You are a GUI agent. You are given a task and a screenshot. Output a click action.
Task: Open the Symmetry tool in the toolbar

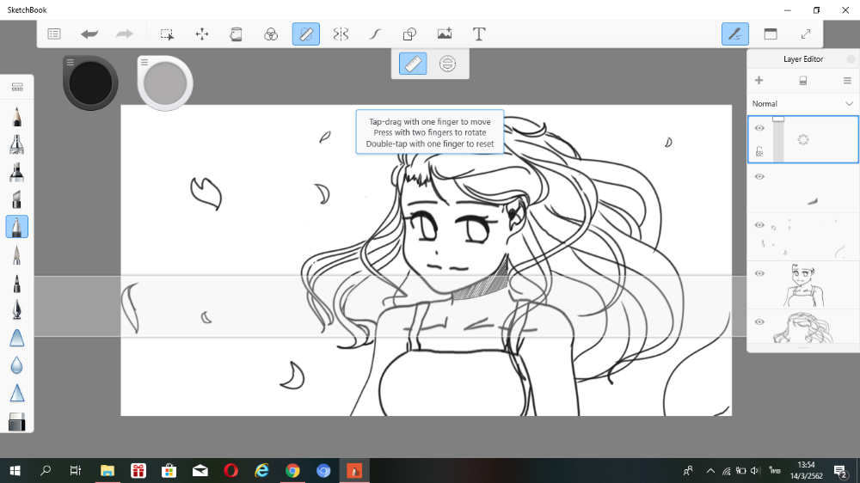point(341,34)
